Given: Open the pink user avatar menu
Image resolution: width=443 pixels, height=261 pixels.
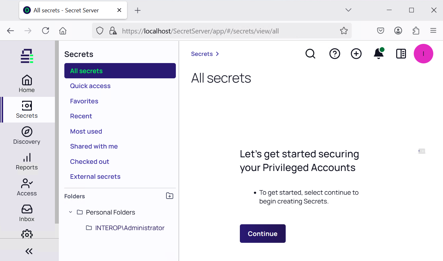Looking at the screenshot, I should (x=423, y=54).
